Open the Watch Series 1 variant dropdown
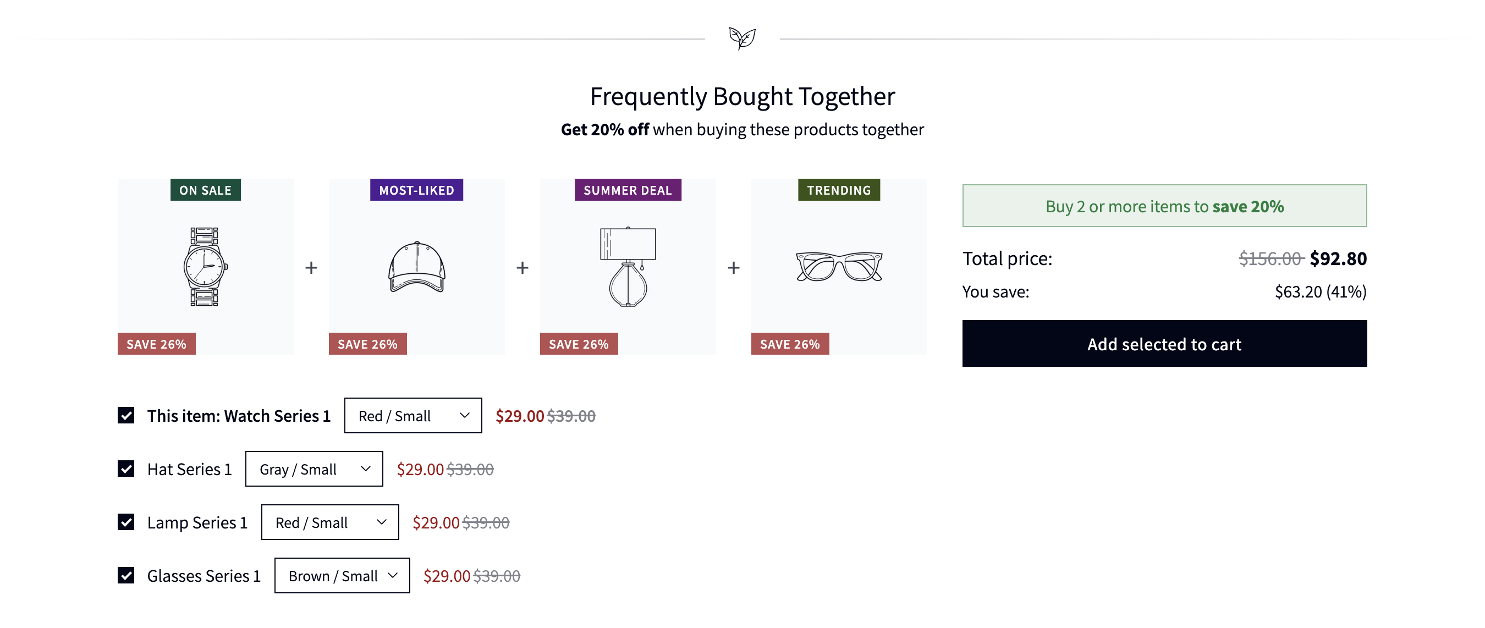 (x=413, y=415)
